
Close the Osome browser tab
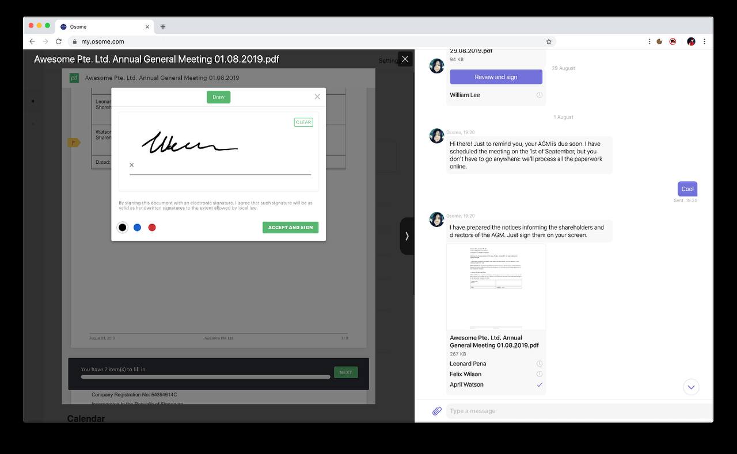tap(147, 26)
